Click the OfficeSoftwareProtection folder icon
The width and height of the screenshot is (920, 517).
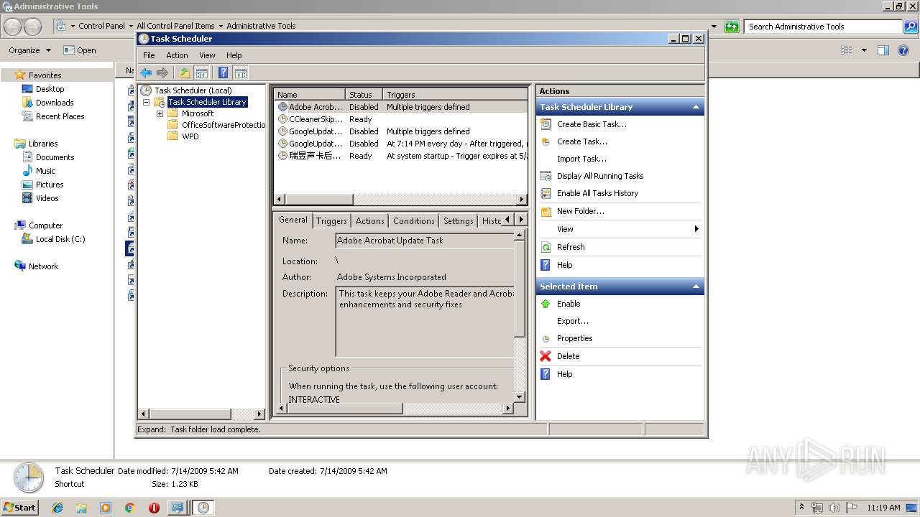172,125
